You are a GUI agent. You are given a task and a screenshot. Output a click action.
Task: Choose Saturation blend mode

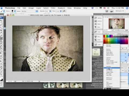point(112,84)
